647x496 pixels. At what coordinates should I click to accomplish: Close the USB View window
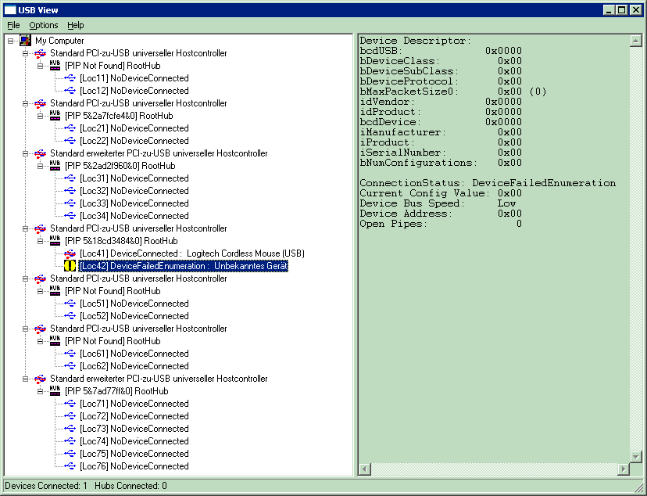tap(636, 10)
